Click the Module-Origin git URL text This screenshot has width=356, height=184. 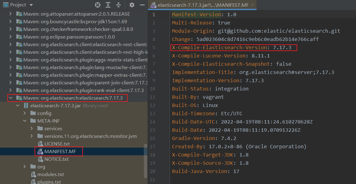279,31
